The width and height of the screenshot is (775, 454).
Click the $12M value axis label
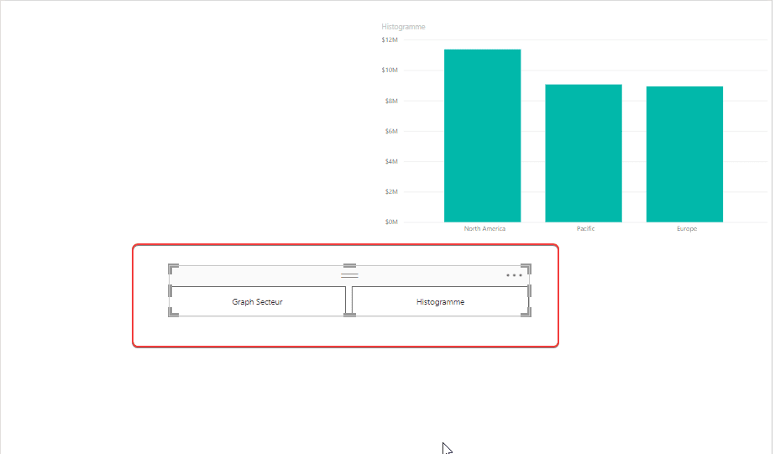pyautogui.click(x=390, y=39)
